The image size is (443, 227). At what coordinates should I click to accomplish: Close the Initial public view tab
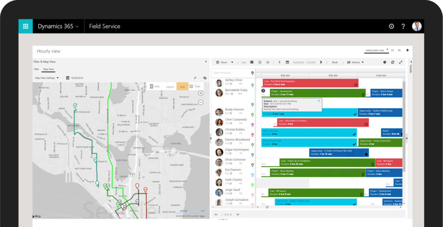[387, 49]
